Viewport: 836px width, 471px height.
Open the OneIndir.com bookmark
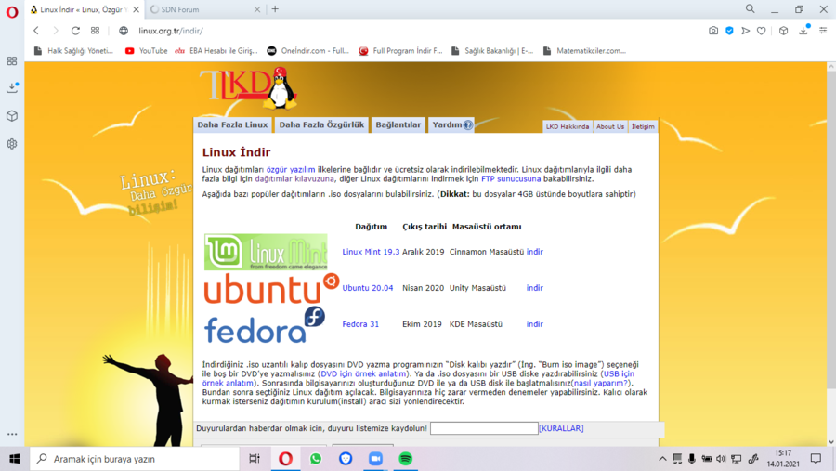(308, 51)
